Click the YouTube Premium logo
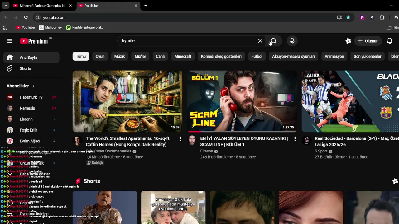This screenshot has height=224, width=399. pos(34,41)
